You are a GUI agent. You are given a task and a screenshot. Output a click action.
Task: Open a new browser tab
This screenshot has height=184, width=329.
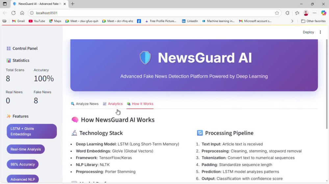pos(73,4)
